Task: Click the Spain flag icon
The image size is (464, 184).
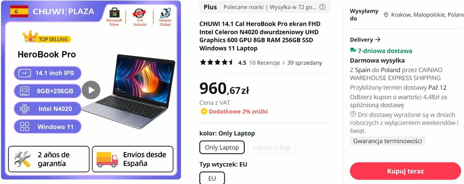Action: coord(19,11)
